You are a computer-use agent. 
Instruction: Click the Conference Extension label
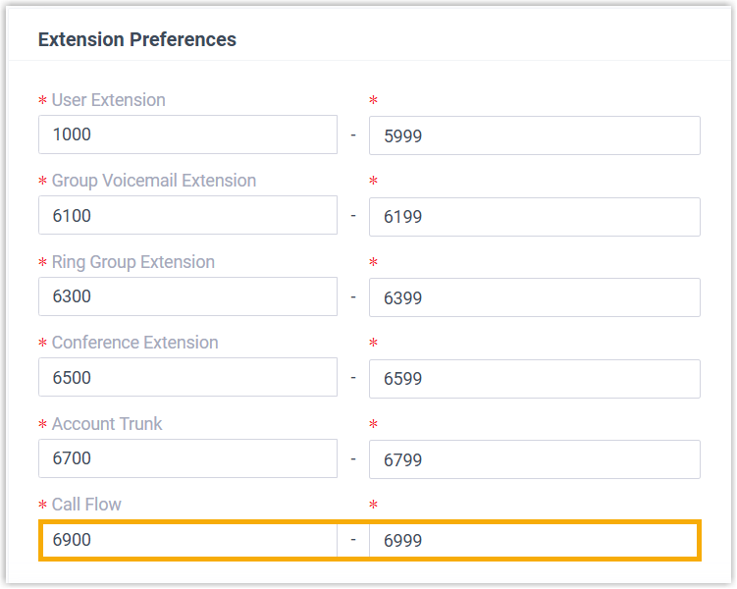point(134,343)
